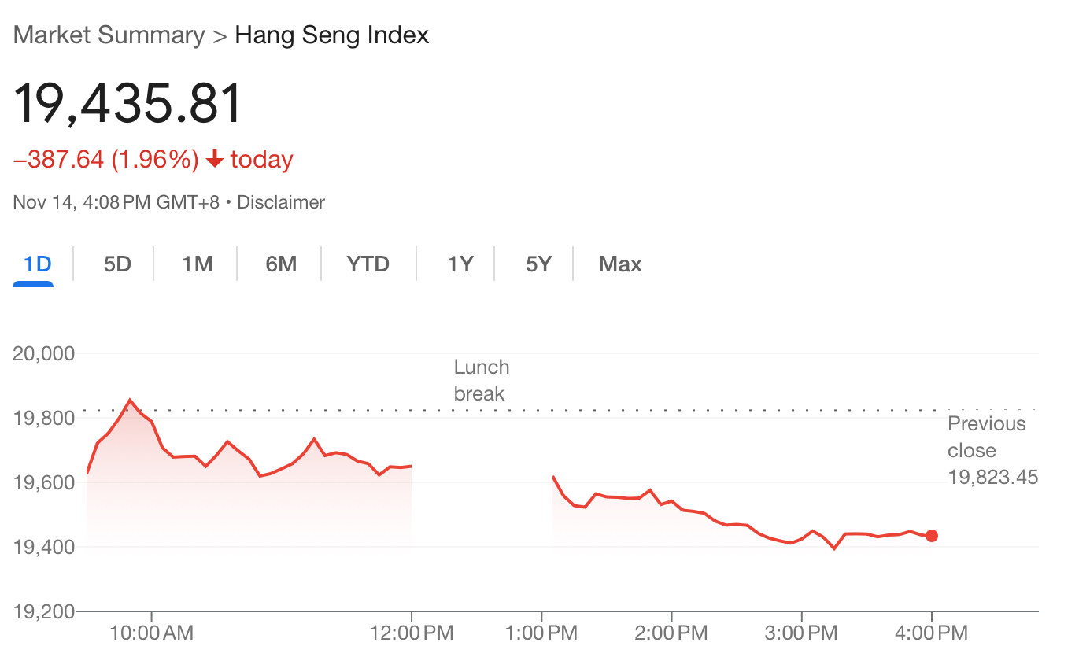Show the 6M chart range
Viewport: 1090px width, 646px height.
281,264
